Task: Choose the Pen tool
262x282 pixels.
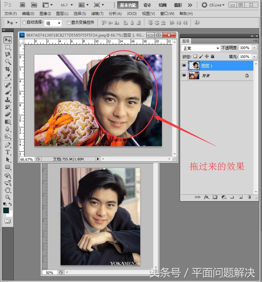Action: [x=8, y=145]
